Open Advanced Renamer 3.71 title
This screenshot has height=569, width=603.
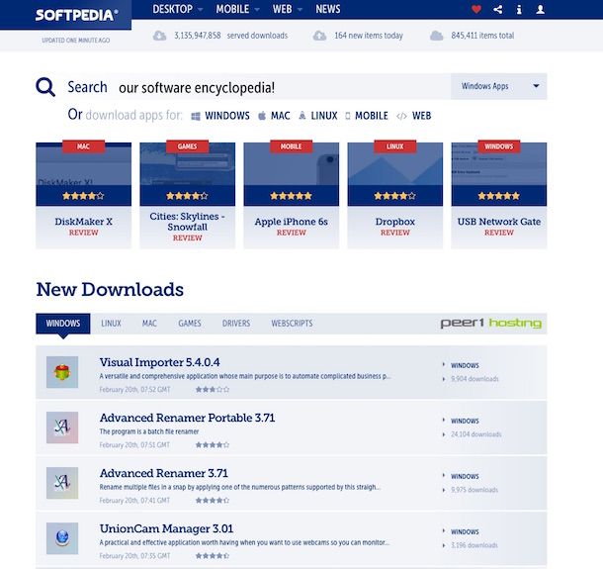(164, 473)
